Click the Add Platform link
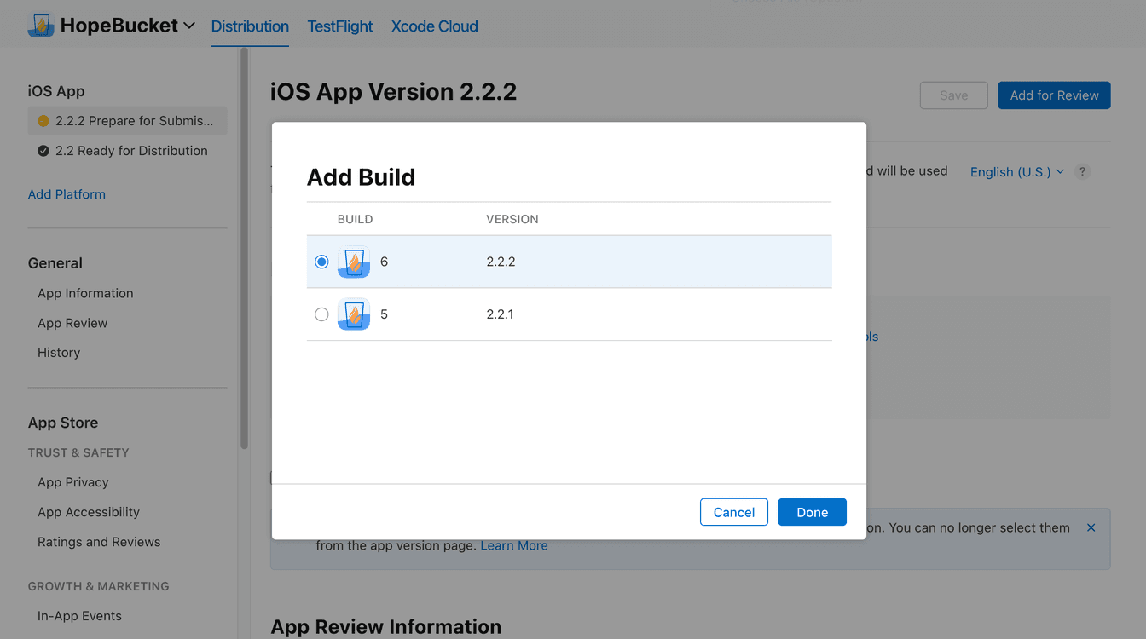Image resolution: width=1146 pixels, height=639 pixels. 67,193
